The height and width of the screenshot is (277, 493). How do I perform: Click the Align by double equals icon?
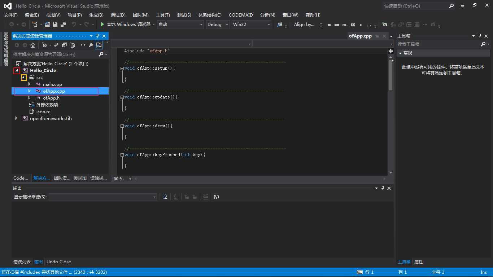point(337,25)
